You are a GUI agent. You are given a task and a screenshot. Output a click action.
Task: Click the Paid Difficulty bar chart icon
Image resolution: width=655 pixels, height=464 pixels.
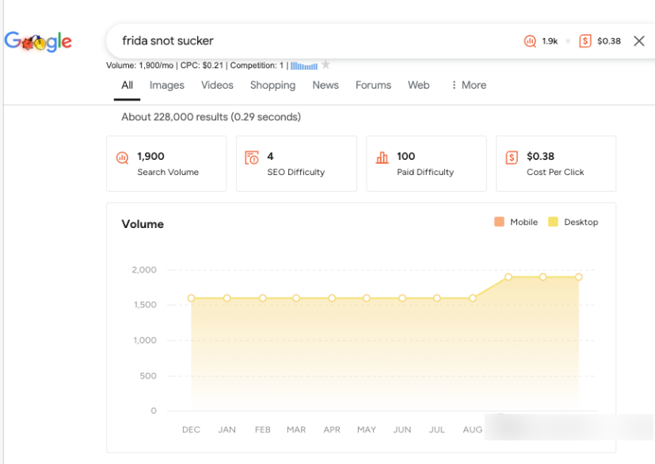[382, 158]
